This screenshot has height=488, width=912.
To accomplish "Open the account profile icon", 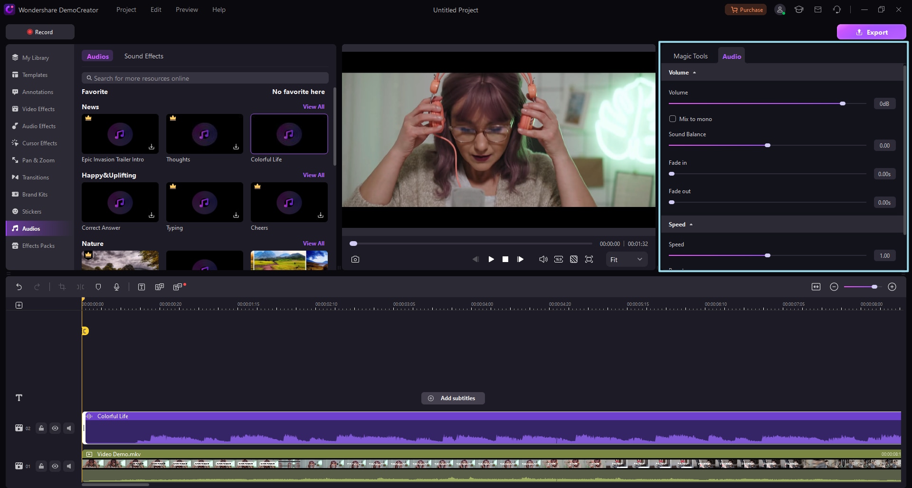I will tap(780, 9).
